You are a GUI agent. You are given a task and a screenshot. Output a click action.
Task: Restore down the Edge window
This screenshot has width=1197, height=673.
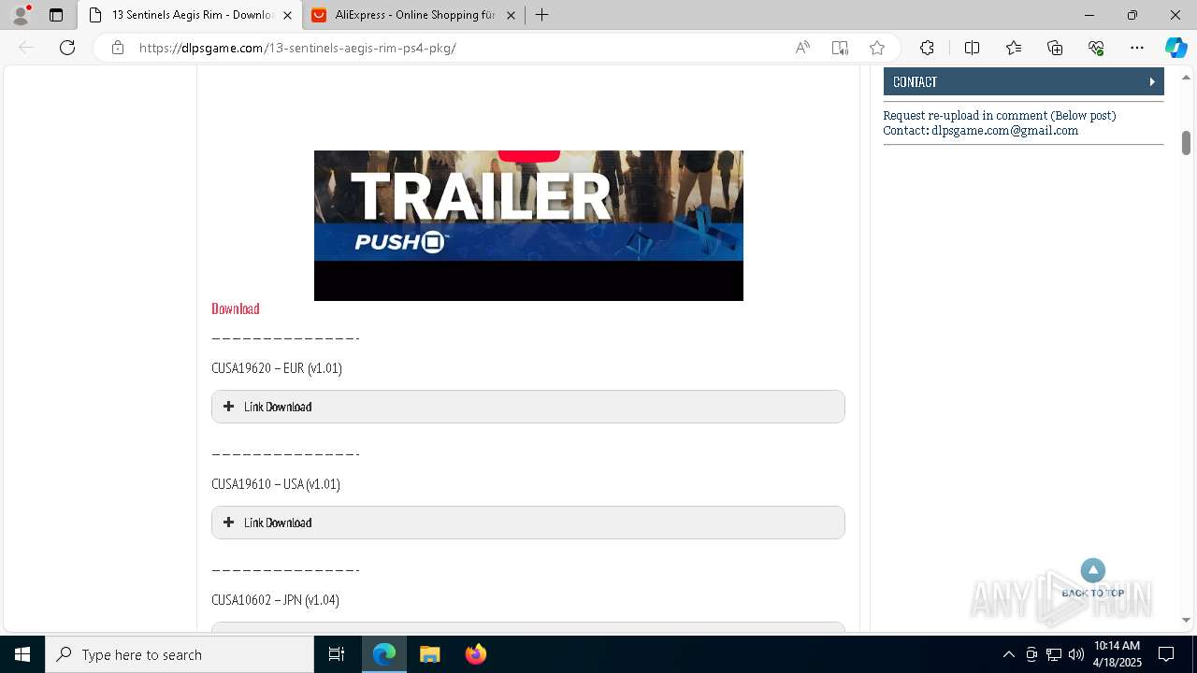point(1132,15)
